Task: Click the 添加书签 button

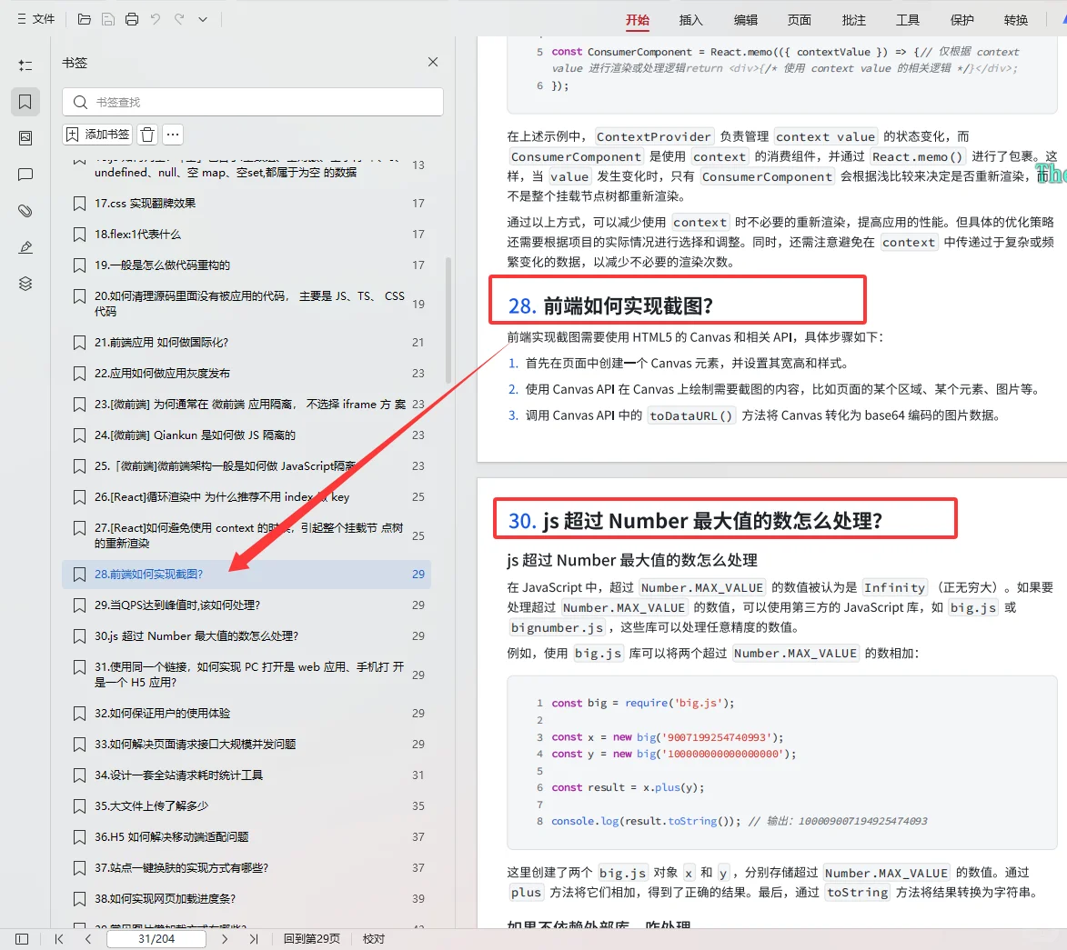Action: (98, 135)
